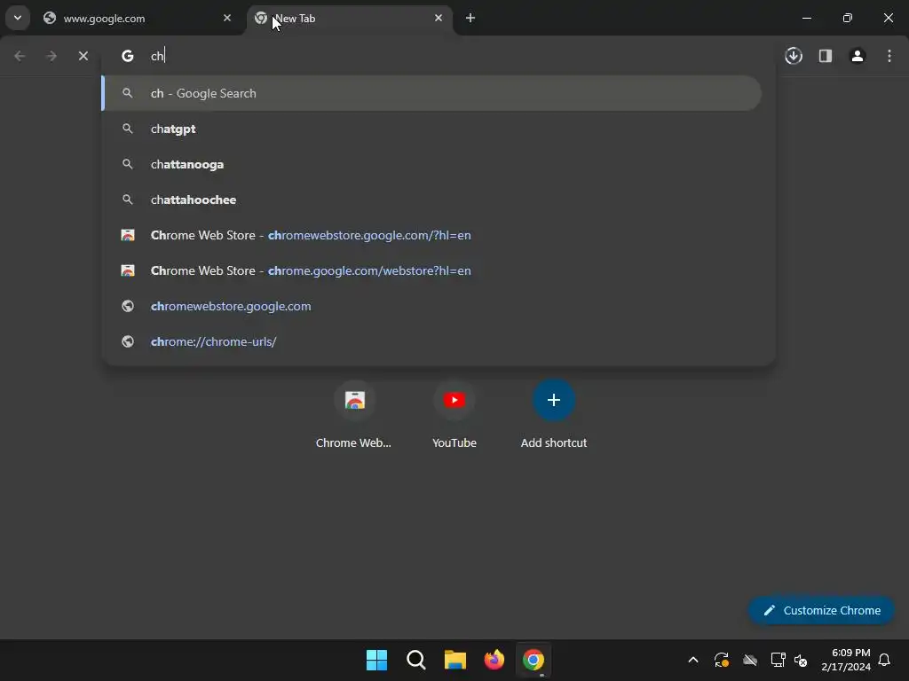Image resolution: width=909 pixels, height=681 pixels.
Task: Minimize the Chrome window
Action: [x=806, y=18]
